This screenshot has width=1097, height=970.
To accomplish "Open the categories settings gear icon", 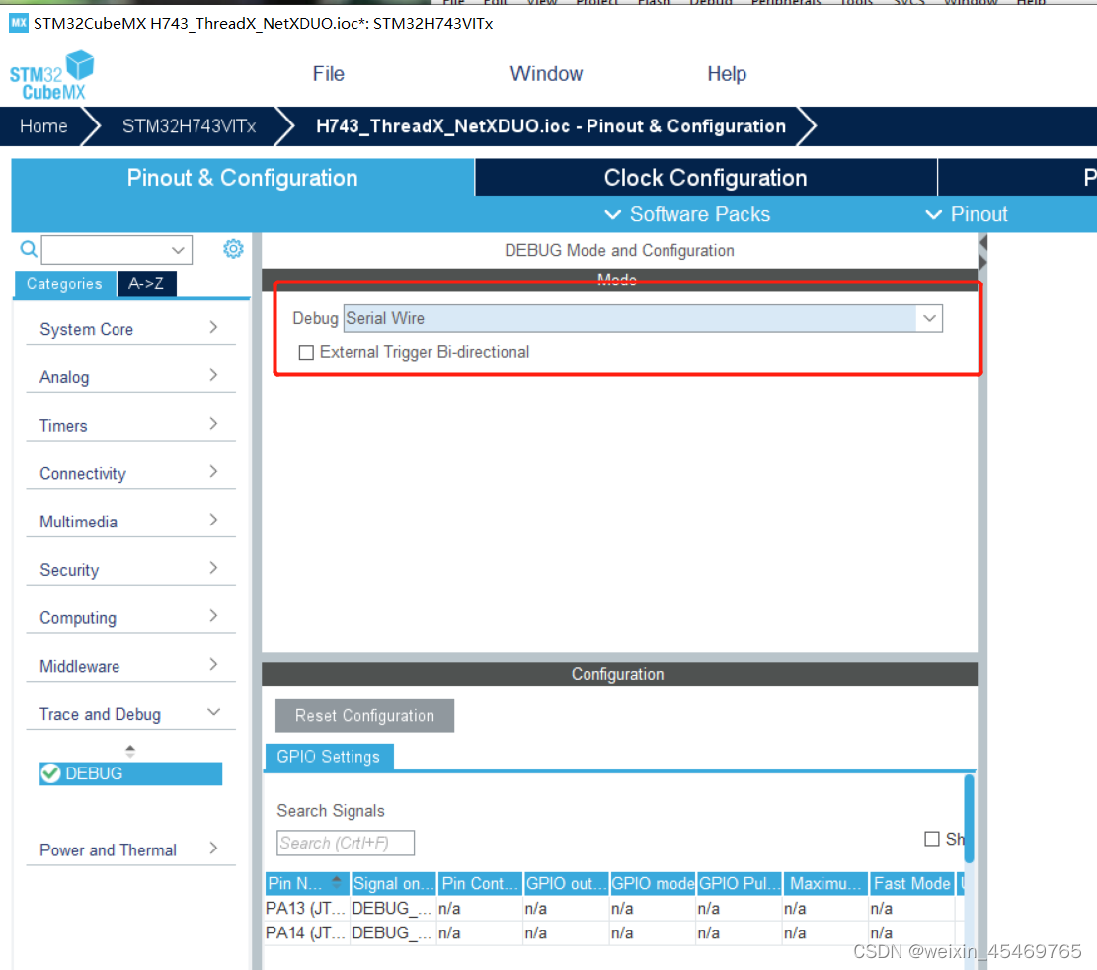I will pyautogui.click(x=233, y=249).
